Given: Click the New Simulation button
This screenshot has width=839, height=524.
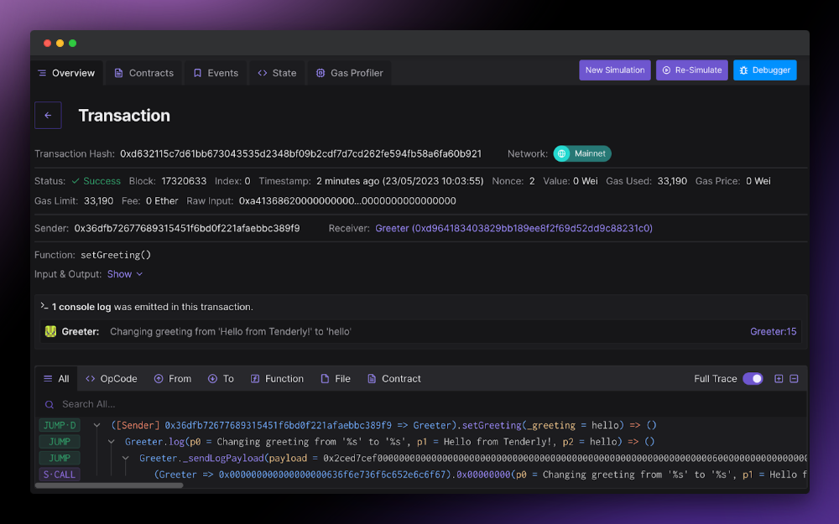Looking at the screenshot, I should [615, 70].
